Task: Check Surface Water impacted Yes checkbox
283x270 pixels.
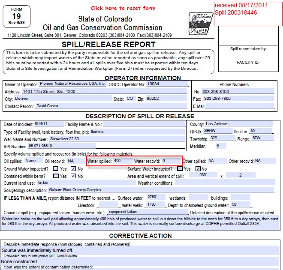Action: point(180,168)
